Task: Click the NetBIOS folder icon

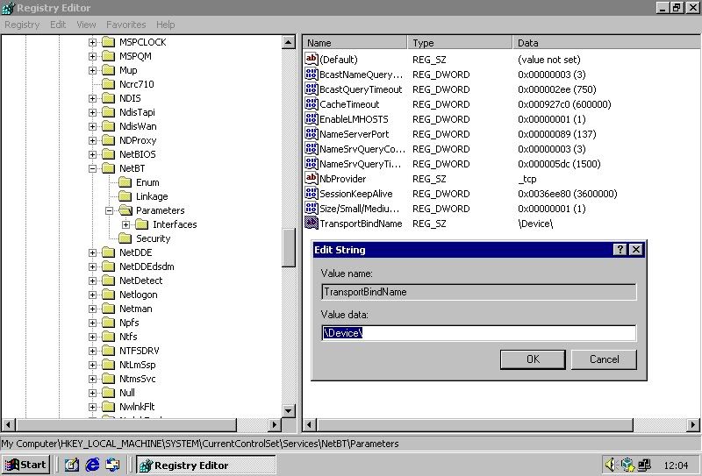Action: click(x=108, y=154)
